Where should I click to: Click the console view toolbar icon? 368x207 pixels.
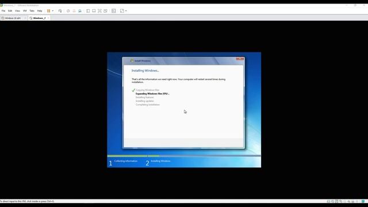click(114, 11)
